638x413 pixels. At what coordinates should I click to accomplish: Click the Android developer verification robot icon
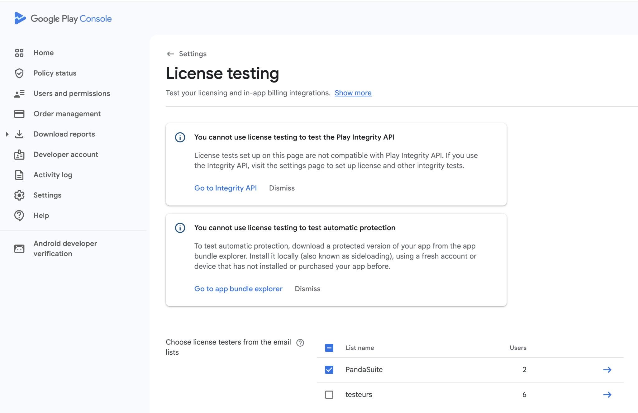(19, 248)
